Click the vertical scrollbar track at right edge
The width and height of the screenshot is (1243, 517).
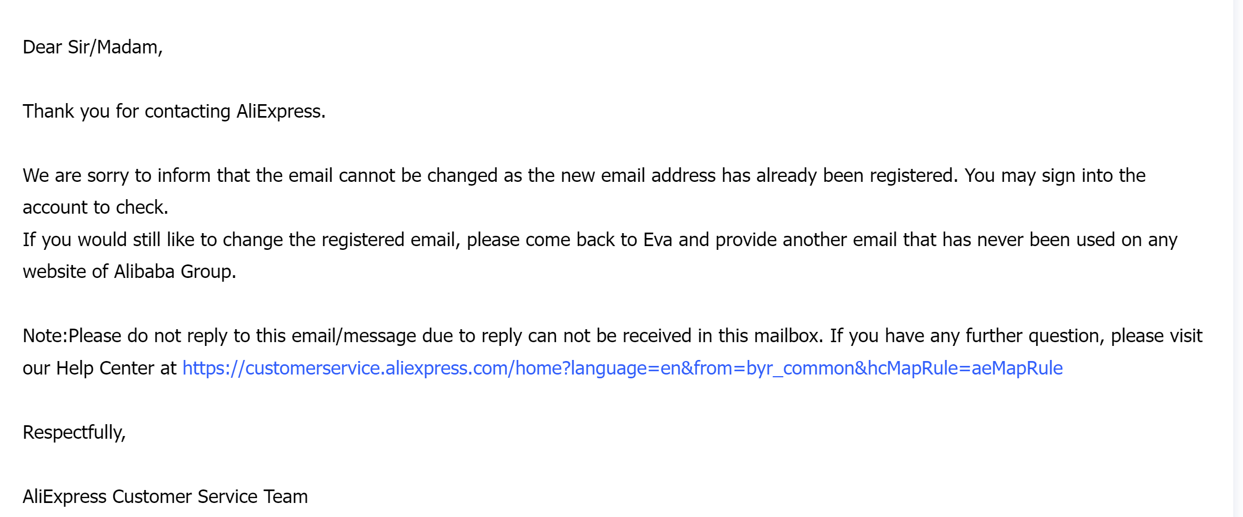(1238, 258)
